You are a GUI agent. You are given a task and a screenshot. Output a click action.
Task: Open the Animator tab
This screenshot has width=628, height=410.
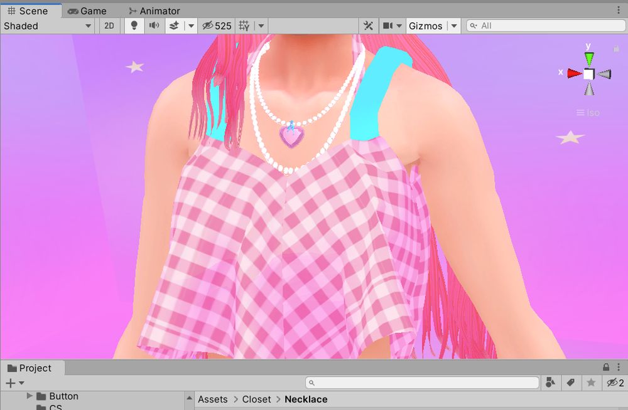154,11
